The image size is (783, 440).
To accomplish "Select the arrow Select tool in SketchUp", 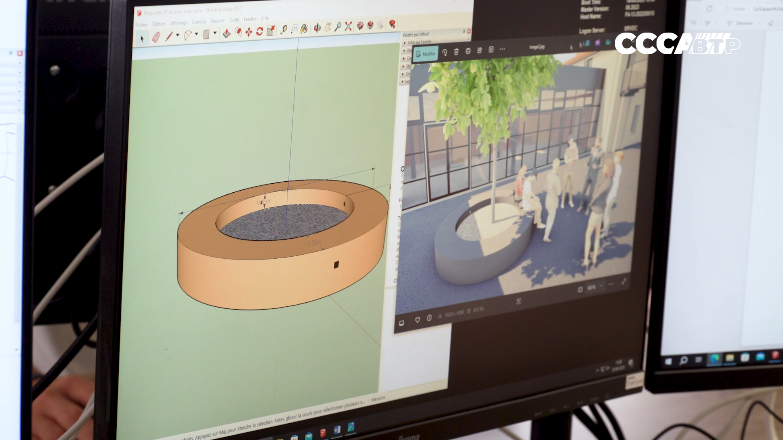I will pyautogui.click(x=142, y=39).
